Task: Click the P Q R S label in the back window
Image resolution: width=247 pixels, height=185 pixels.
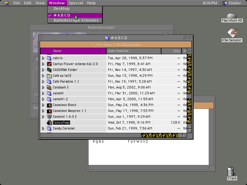Action: click(x=98, y=142)
